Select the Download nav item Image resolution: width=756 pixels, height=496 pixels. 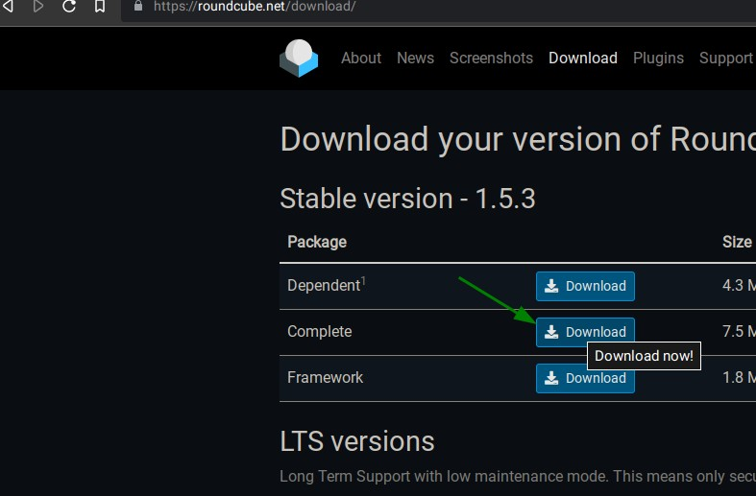(583, 58)
